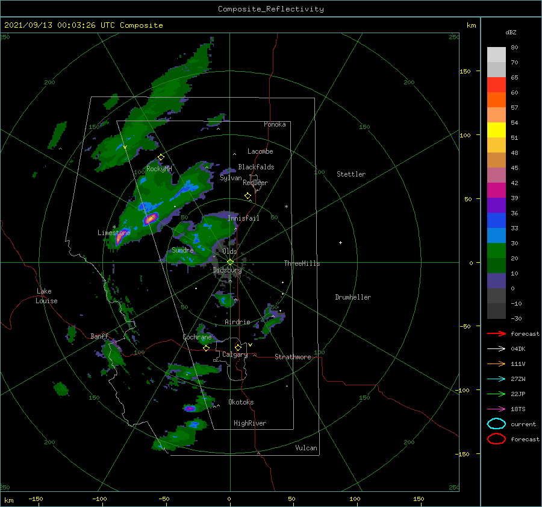Click the Calgary city label
This screenshot has width=542, height=507.
[235, 354]
